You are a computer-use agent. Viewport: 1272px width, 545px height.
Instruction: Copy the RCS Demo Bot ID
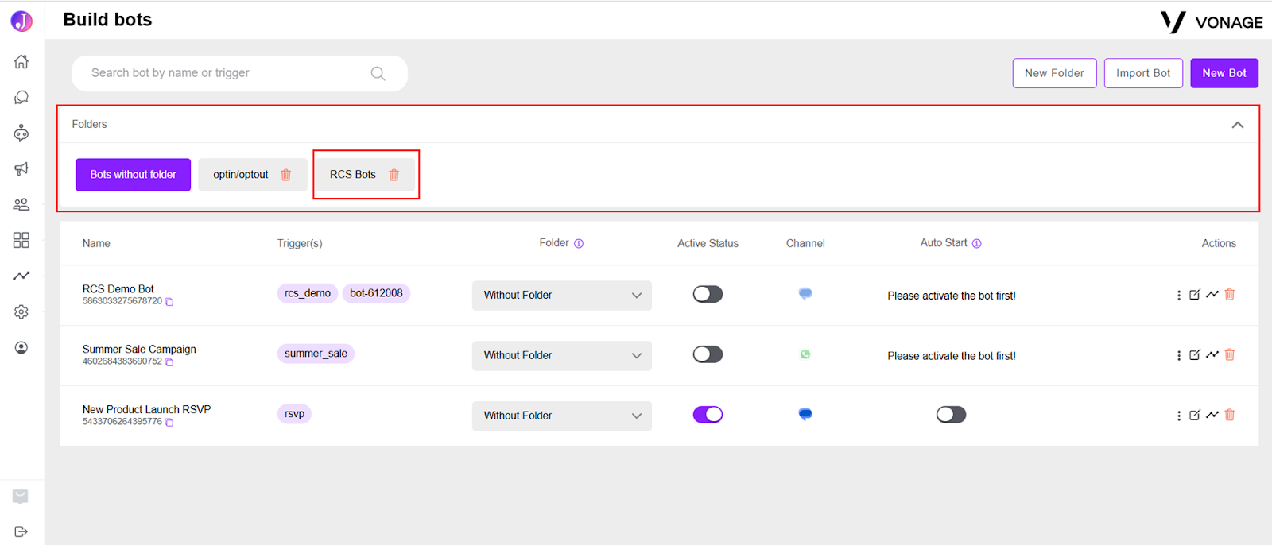point(169,302)
